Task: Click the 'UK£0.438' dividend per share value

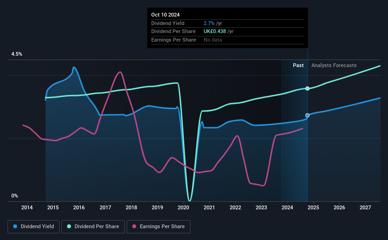Action: click(x=215, y=32)
